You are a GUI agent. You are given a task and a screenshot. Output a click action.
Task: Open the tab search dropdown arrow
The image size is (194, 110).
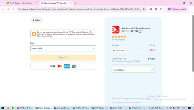pyautogui.click(x=3, y=3)
